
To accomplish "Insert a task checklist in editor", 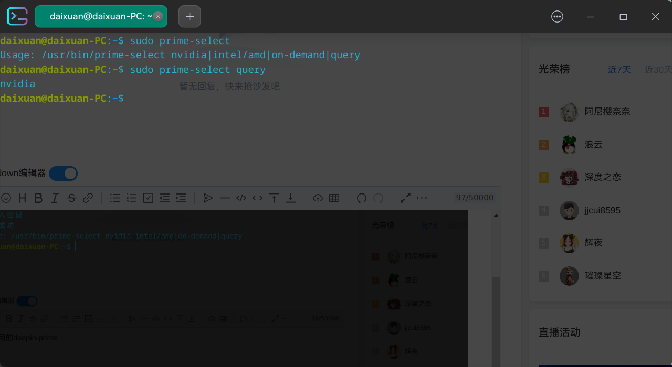I will 148,198.
